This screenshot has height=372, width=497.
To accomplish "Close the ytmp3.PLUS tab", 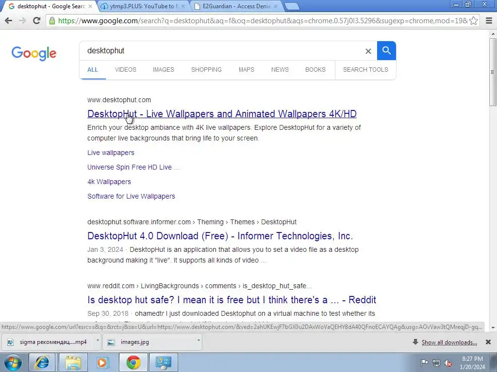I will point(183,6).
